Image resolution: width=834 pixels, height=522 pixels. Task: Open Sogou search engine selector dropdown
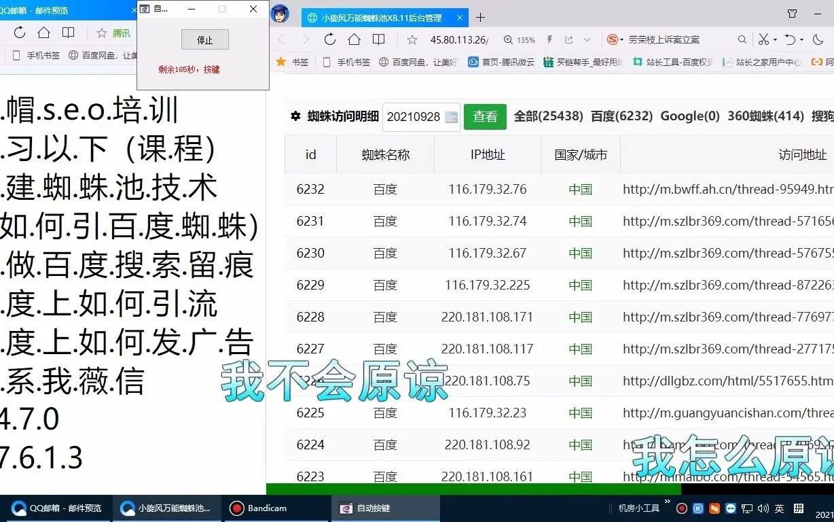[x=615, y=39]
